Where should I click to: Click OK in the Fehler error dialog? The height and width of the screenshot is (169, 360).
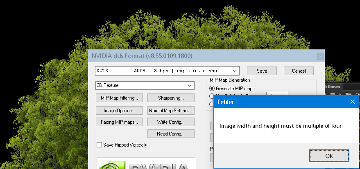(329, 156)
